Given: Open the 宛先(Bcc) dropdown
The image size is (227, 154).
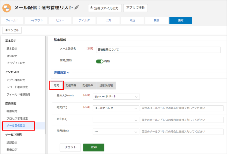Looking at the screenshot, I should coord(116,132).
